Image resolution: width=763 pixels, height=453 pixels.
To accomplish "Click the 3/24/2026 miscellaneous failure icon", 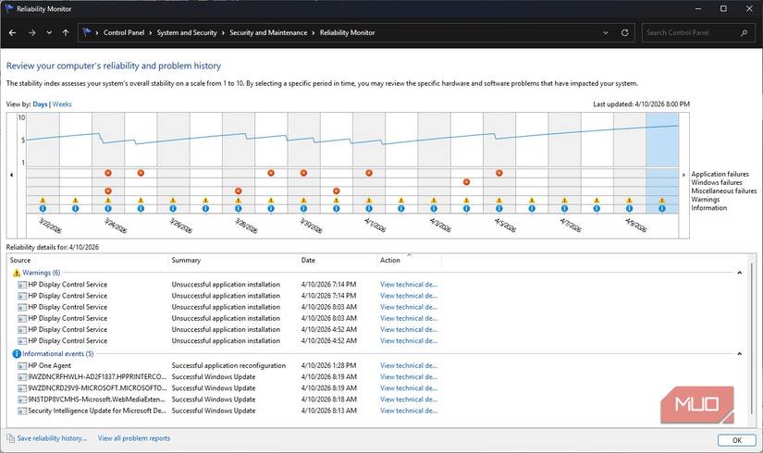I will [x=108, y=190].
